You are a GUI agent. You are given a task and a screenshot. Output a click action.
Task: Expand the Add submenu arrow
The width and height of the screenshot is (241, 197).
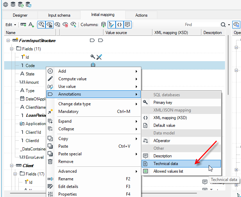tap(136, 71)
